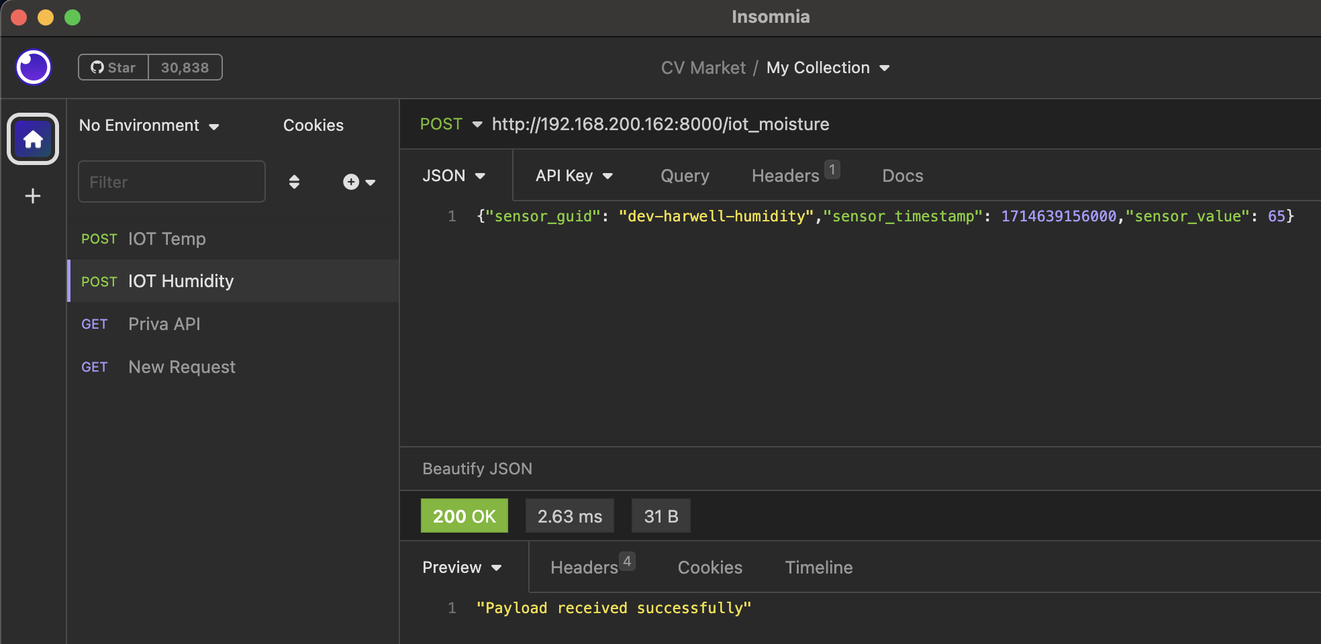This screenshot has width=1321, height=644.
Task: Open the Priva API request
Action: pos(233,324)
